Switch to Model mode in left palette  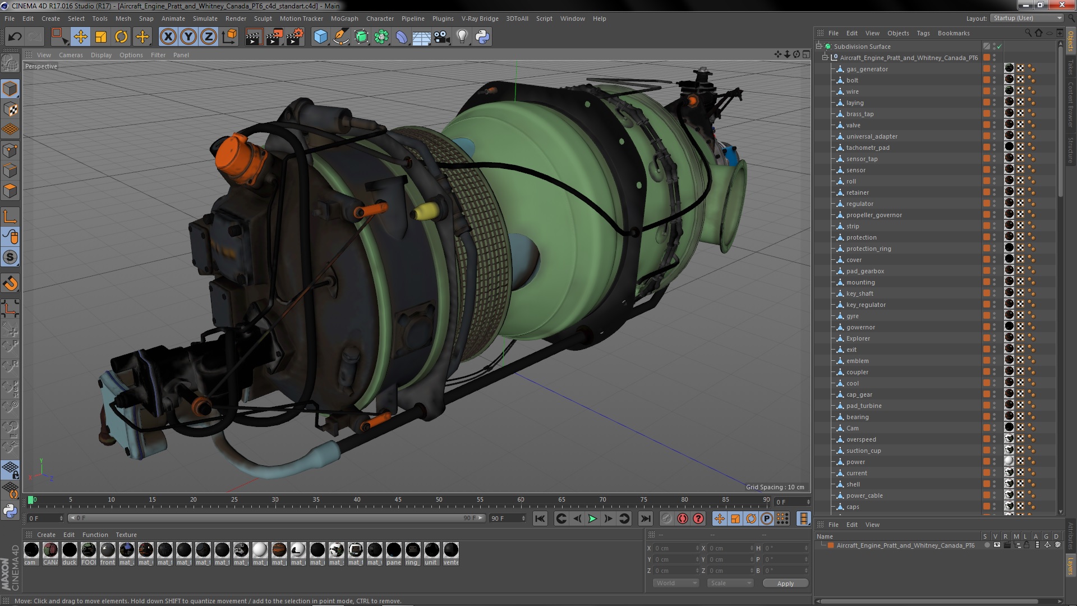coord(10,89)
